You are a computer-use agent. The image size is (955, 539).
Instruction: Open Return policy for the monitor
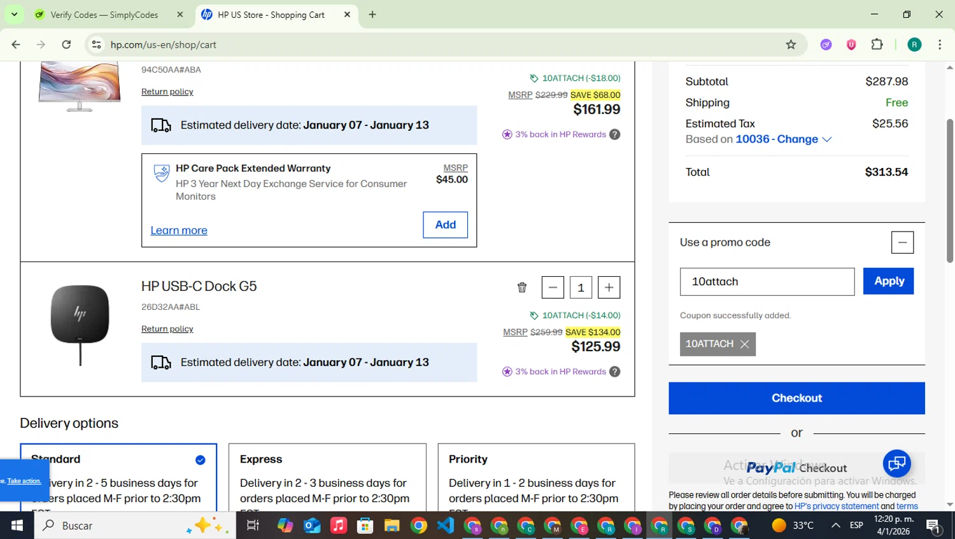point(167,92)
